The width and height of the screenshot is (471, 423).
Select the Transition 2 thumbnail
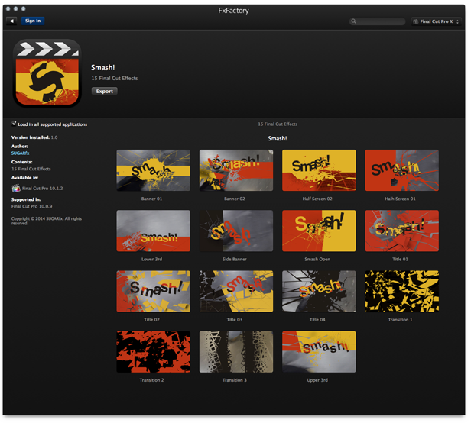(153, 352)
